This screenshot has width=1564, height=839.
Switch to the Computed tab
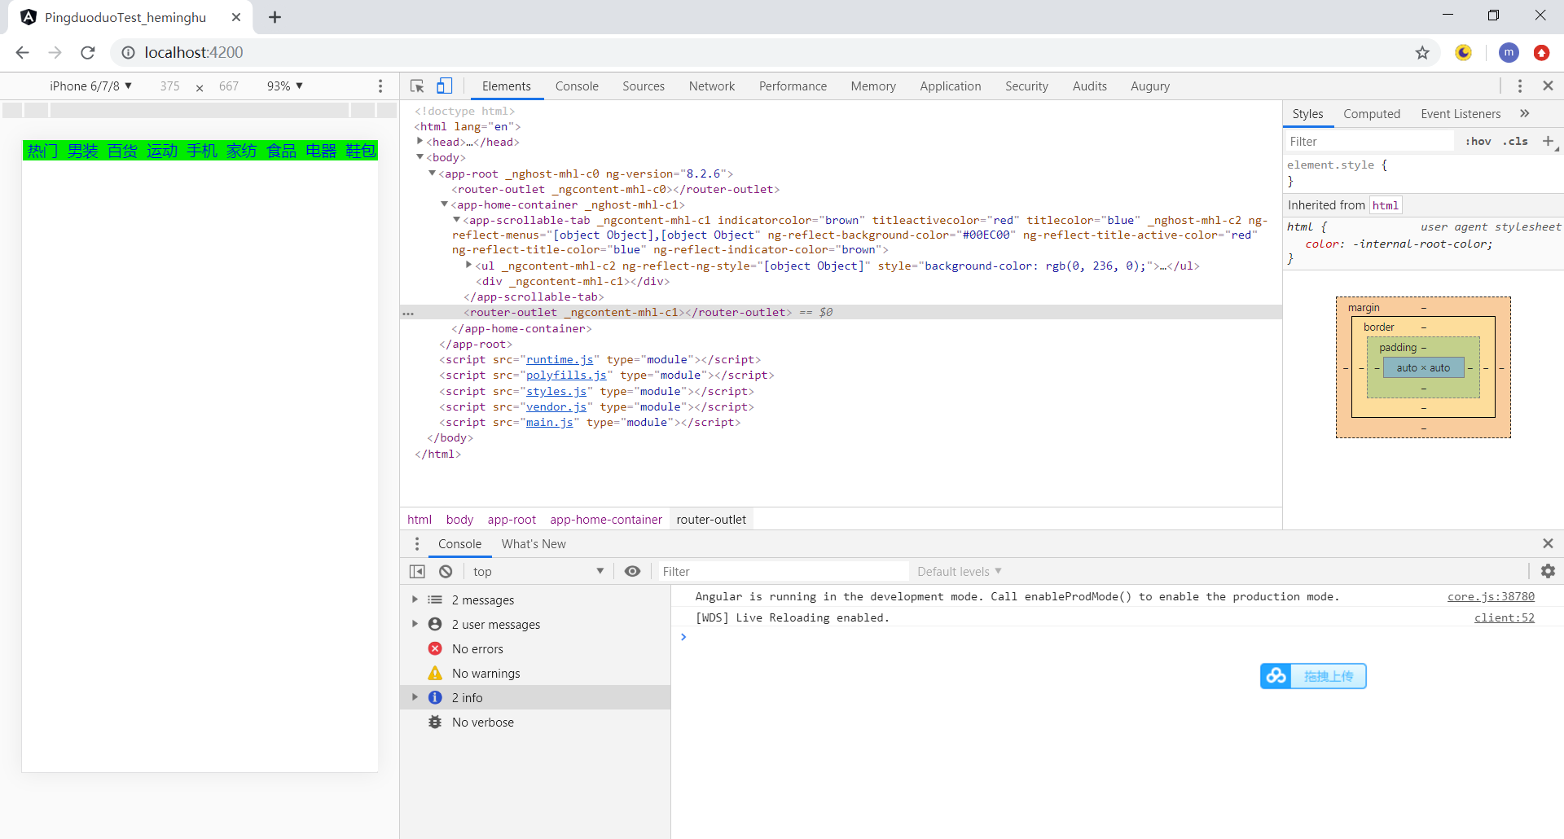point(1372,114)
